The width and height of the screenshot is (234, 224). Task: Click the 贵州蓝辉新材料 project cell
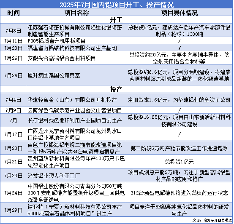pyautogui.click(x=76, y=162)
